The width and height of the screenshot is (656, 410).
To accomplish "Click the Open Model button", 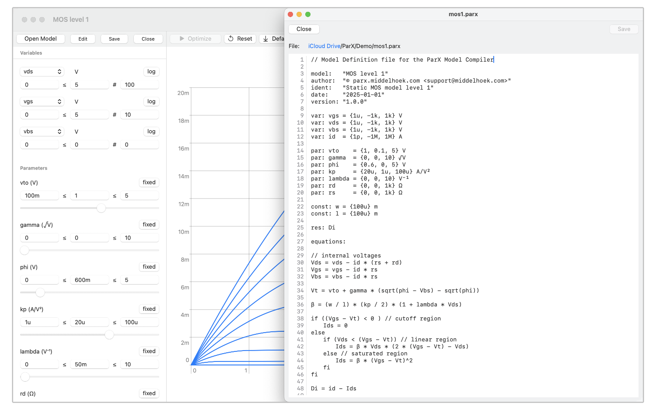I will click(40, 39).
